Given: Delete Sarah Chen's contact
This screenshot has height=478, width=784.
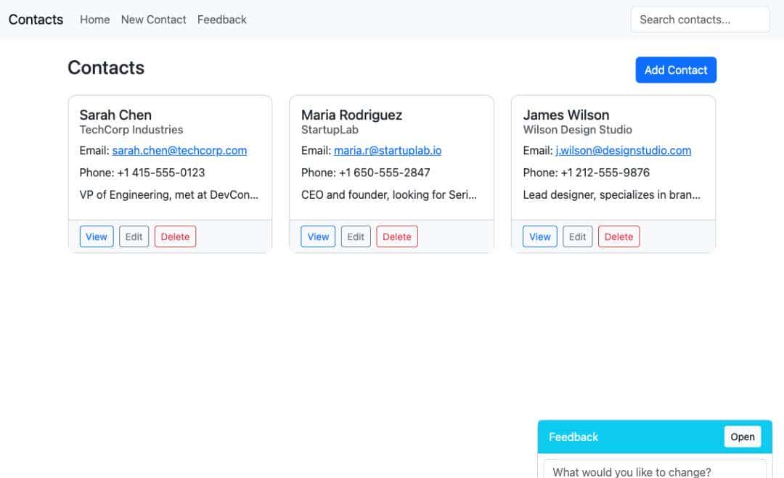Looking at the screenshot, I should pos(175,236).
